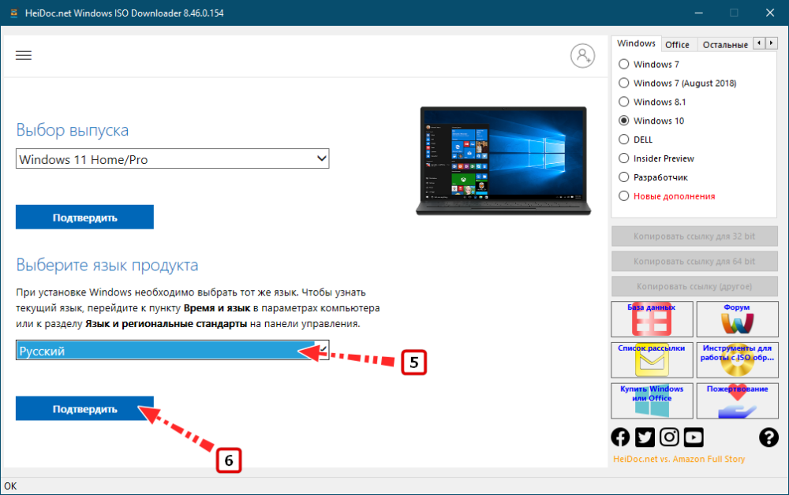Image resolution: width=789 pixels, height=495 pixels.
Task: Open the hamburger menu
Action: click(x=24, y=55)
